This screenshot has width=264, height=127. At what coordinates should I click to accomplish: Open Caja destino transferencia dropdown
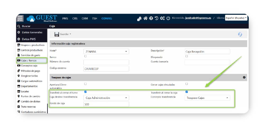(x=106, y=98)
